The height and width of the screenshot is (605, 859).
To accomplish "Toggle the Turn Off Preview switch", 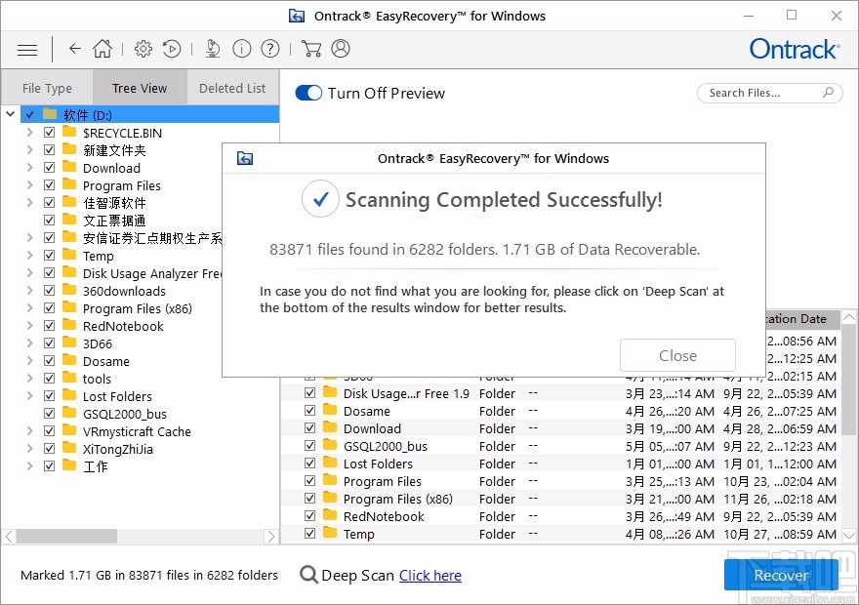I will point(308,93).
